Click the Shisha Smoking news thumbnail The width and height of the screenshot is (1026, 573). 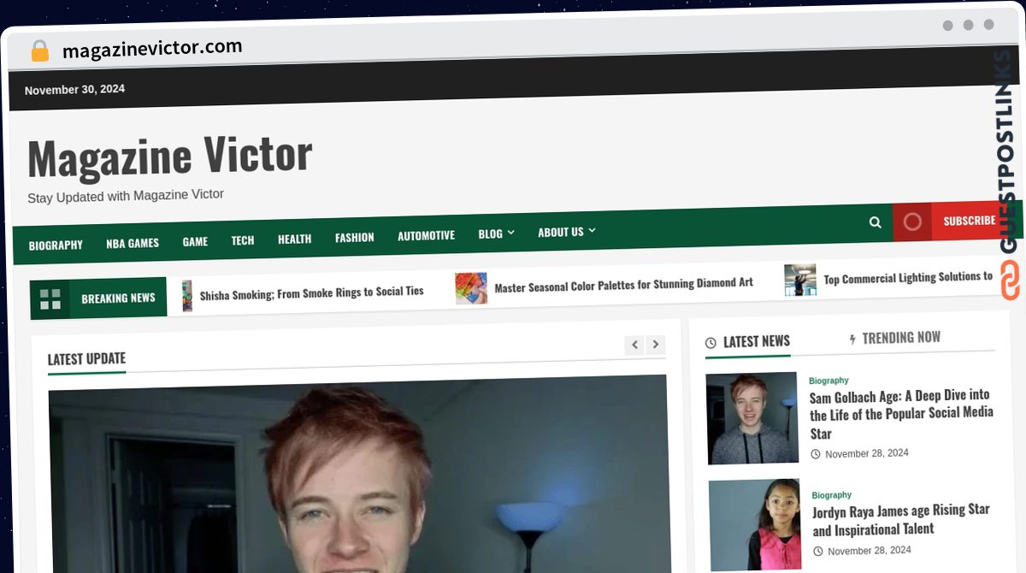[x=187, y=296]
